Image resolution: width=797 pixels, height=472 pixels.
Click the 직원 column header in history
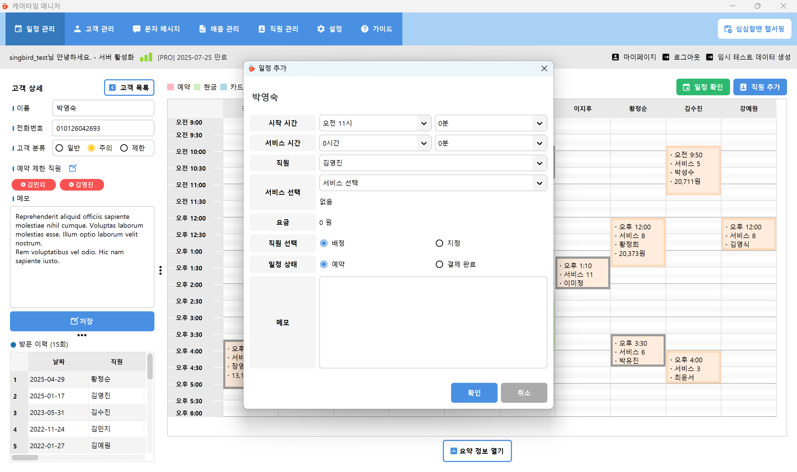click(116, 362)
